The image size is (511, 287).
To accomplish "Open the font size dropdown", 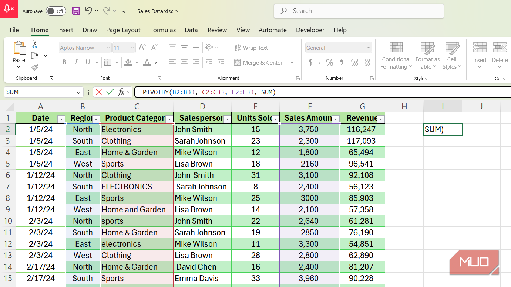I will click(133, 48).
